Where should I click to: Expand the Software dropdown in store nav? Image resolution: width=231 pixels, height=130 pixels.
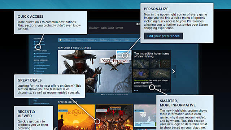[92, 40]
